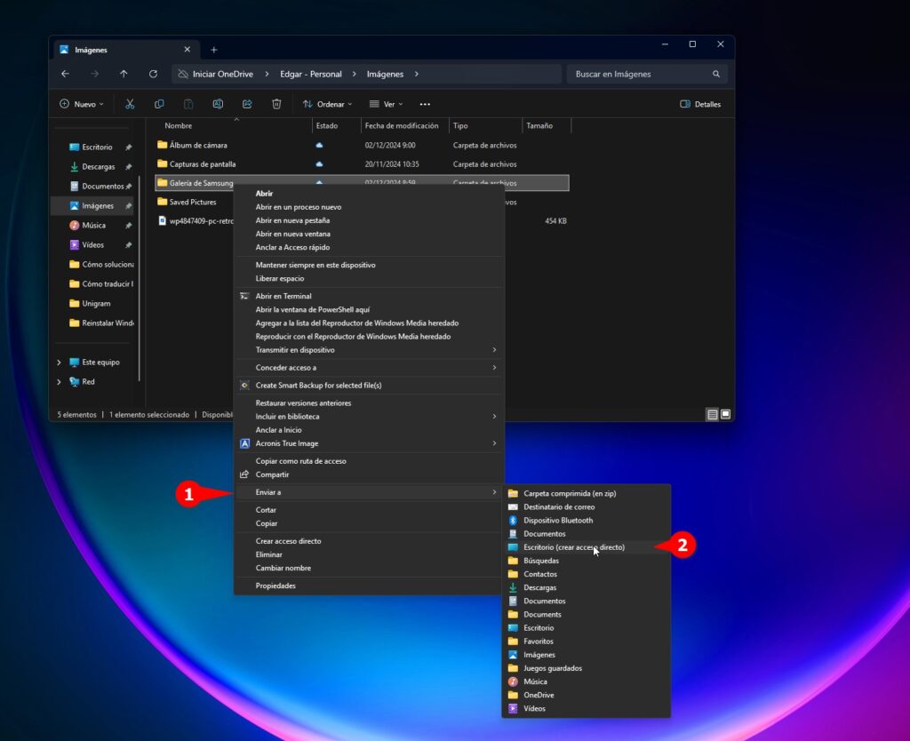910x741 pixels.
Task: Click Copiar como ruta de acceso
Action: click(369, 461)
